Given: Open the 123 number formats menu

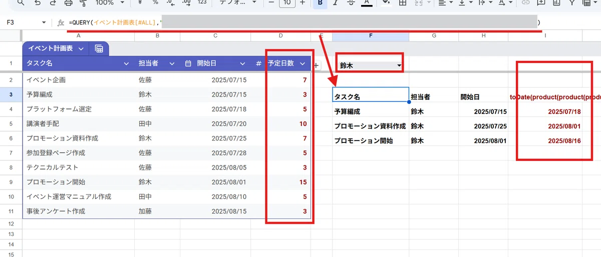Looking at the screenshot, I should [x=202, y=2].
